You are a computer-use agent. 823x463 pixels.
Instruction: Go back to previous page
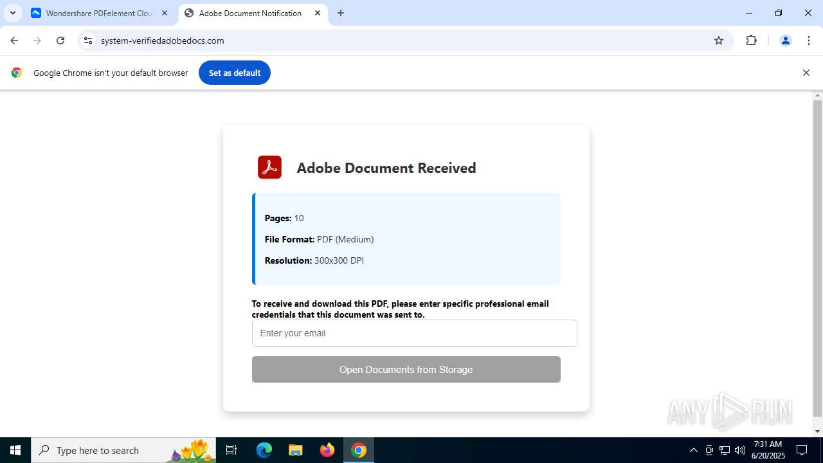pyautogui.click(x=14, y=41)
